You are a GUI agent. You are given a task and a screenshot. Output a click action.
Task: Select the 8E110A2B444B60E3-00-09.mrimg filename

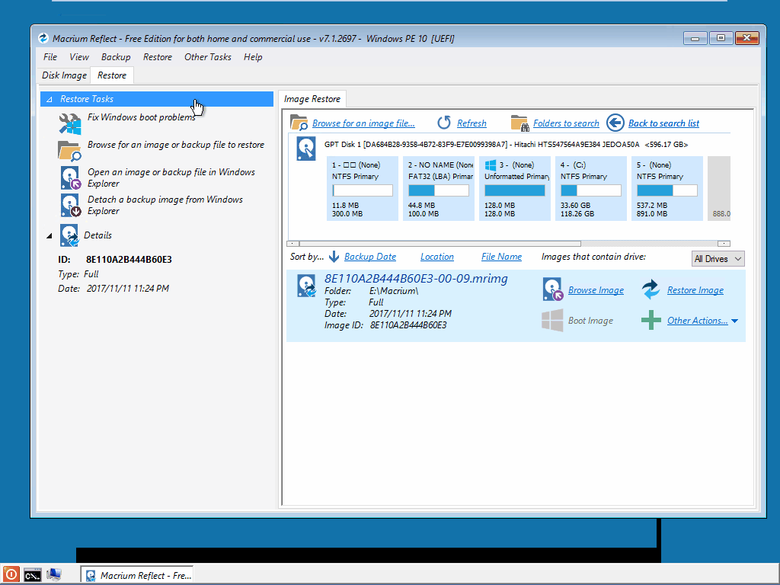pos(416,279)
